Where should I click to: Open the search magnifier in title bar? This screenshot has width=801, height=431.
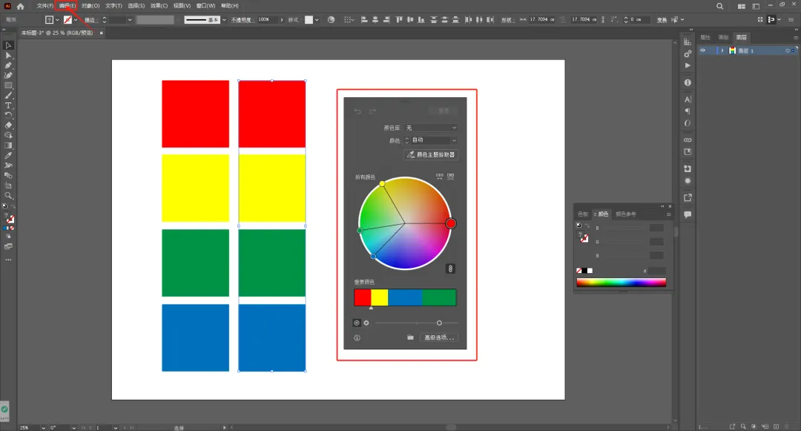click(719, 6)
